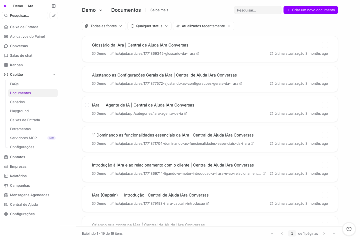360x240 pixels.
Task: Select the IAra — Agente de IA checkbox
Action: [87, 105]
